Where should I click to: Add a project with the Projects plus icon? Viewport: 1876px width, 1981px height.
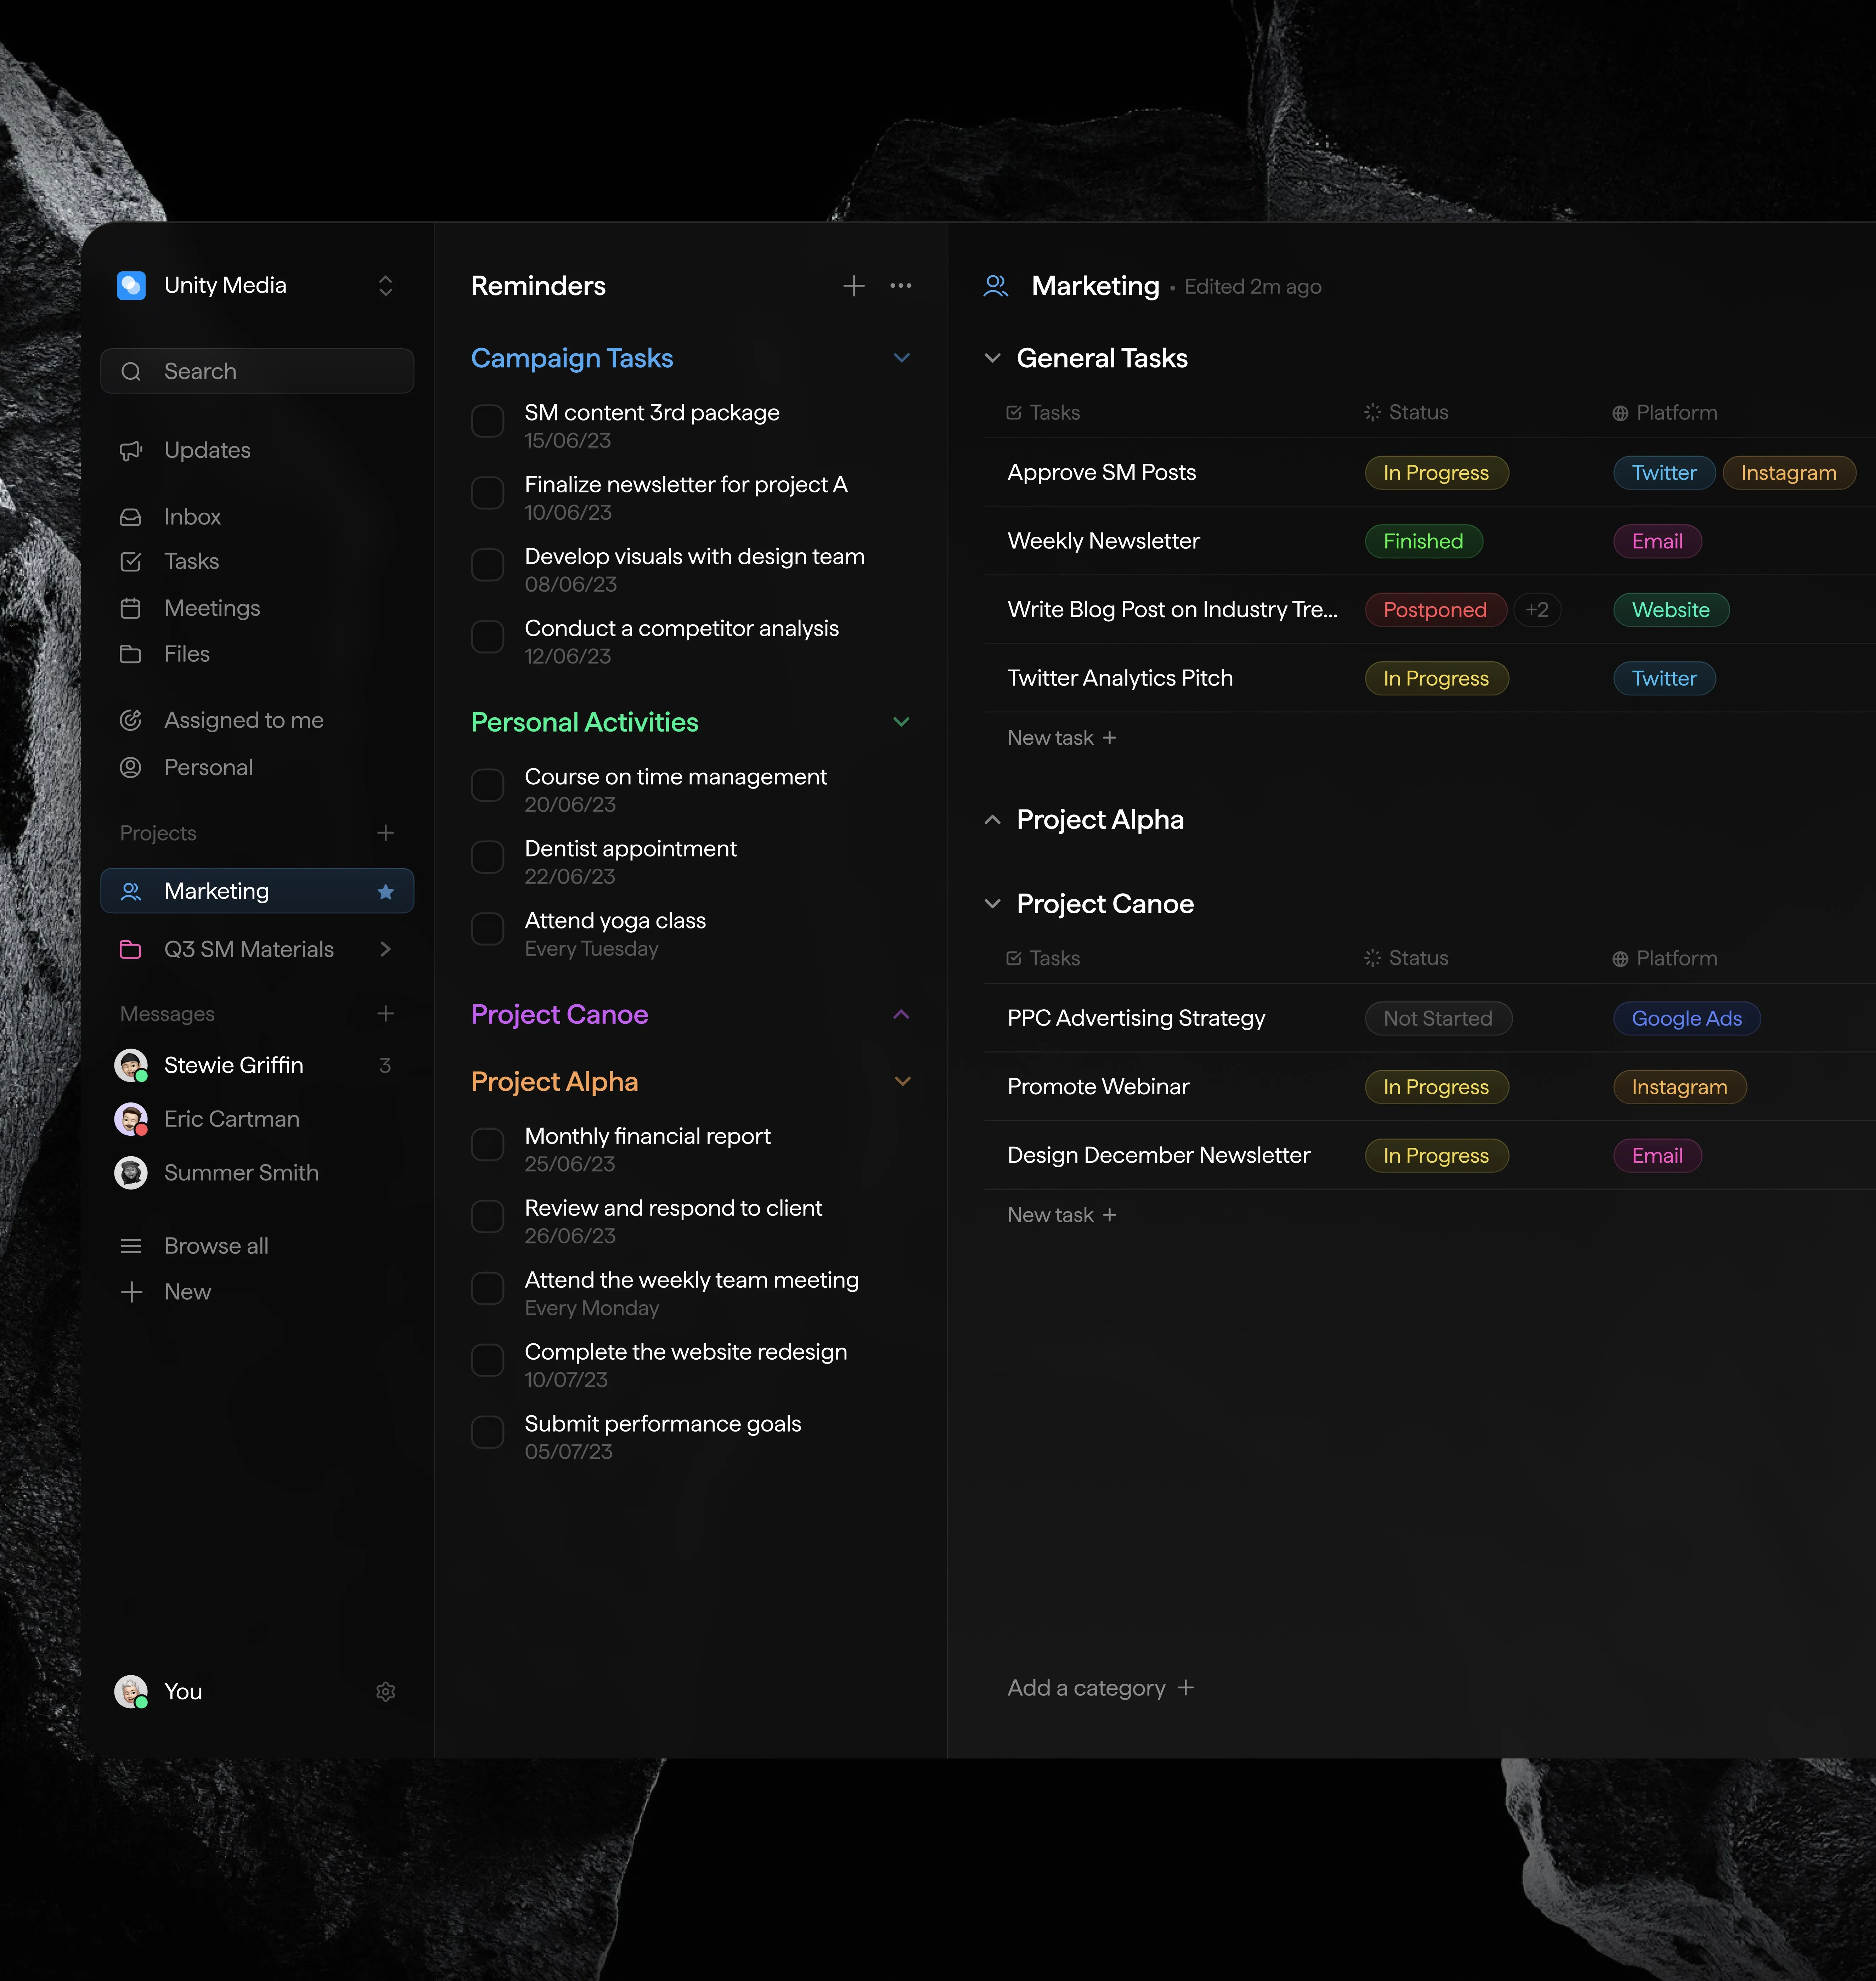point(385,833)
